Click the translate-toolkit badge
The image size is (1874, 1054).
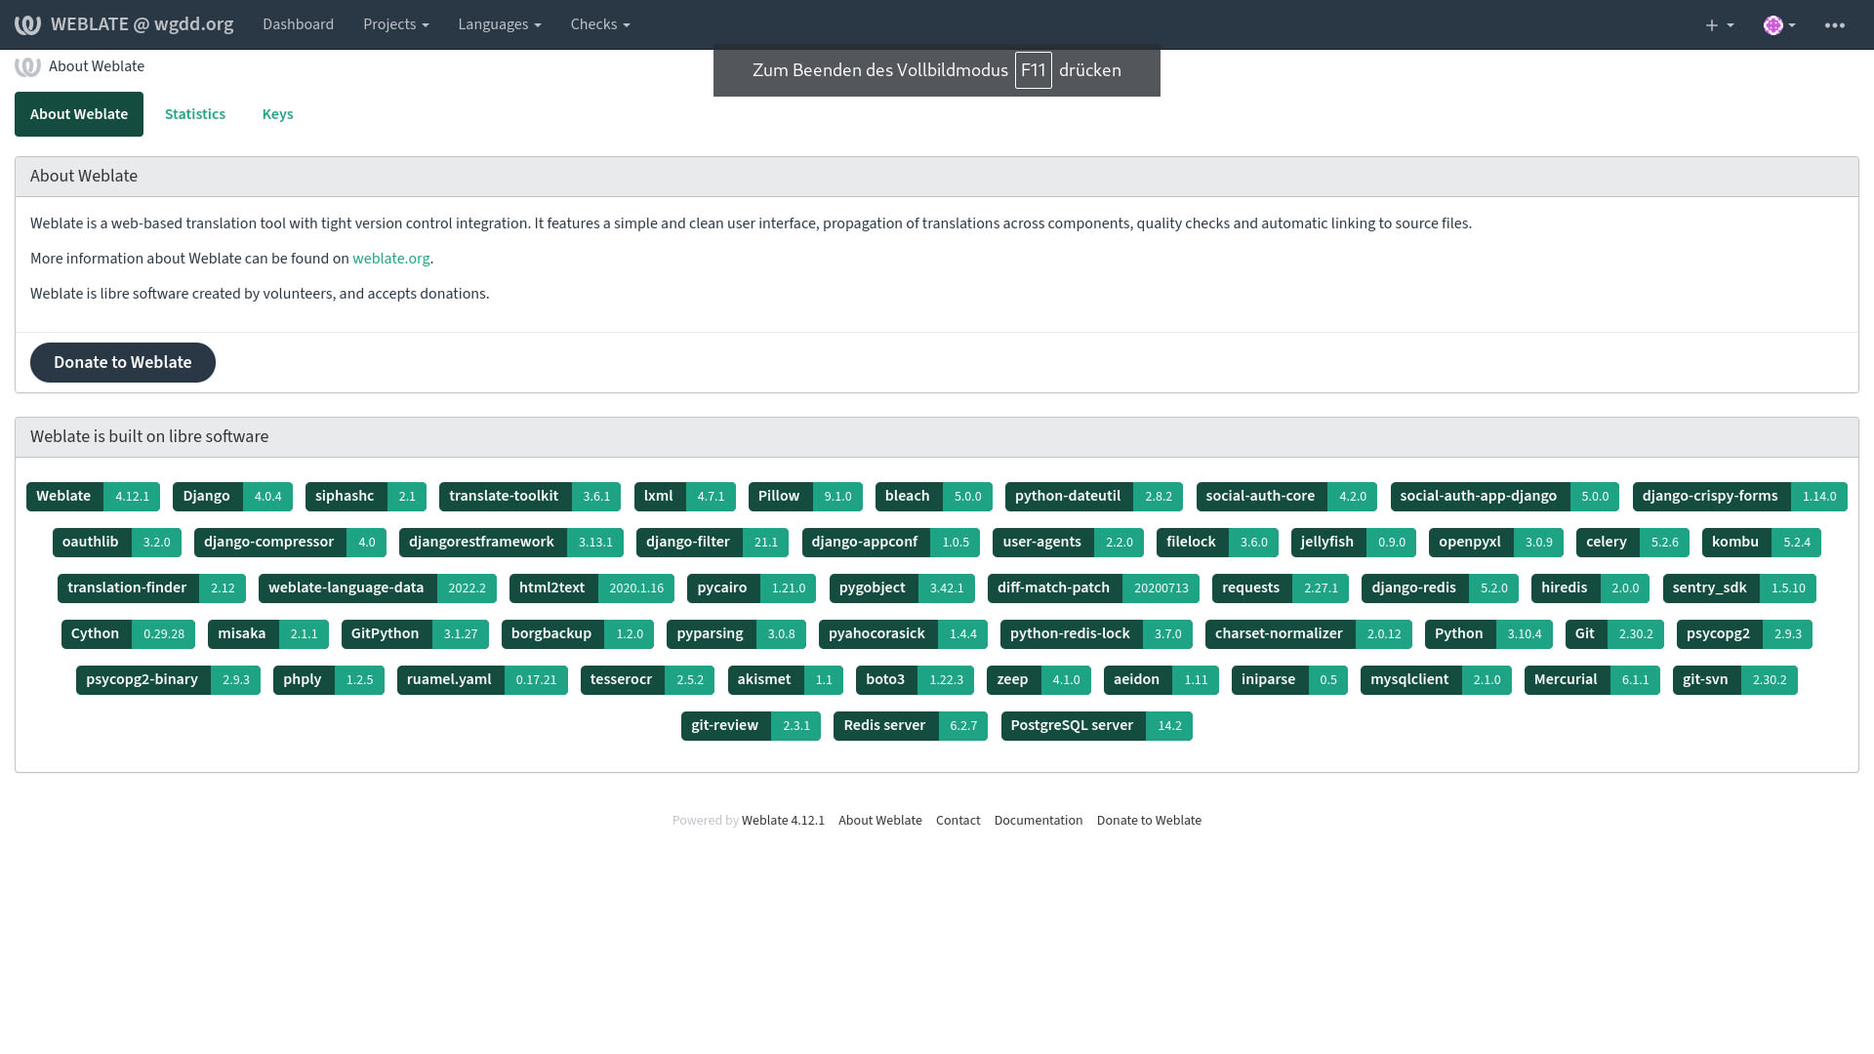click(x=529, y=497)
